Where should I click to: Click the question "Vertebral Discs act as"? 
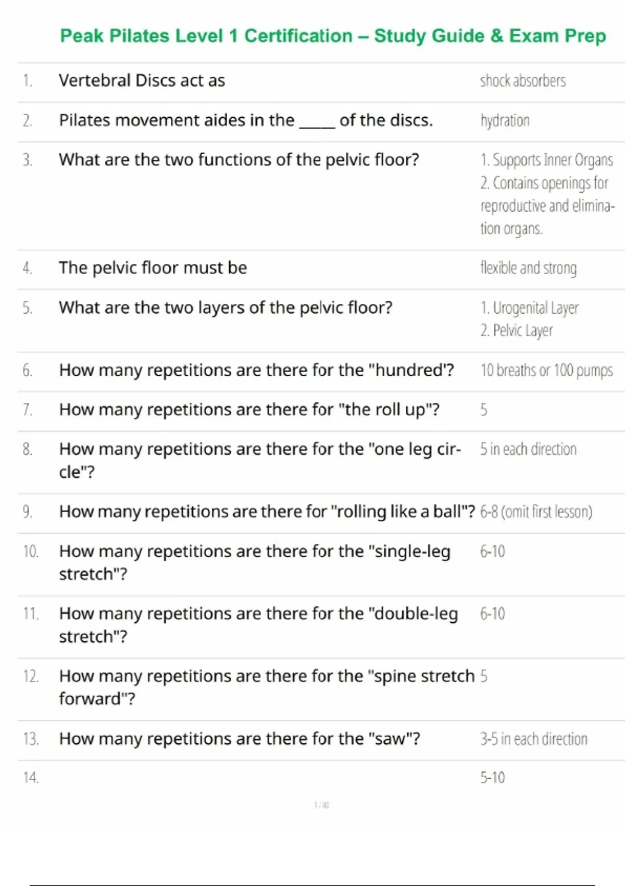click(x=142, y=81)
